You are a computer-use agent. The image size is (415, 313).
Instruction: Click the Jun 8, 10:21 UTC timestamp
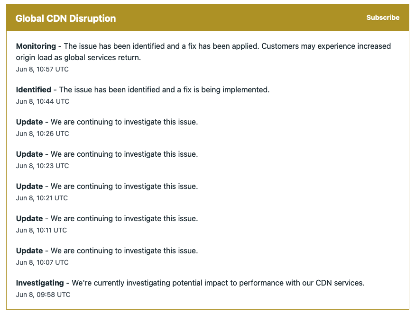point(42,198)
